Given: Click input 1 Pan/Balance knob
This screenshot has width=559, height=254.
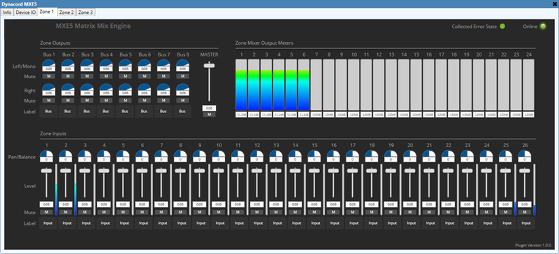Looking at the screenshot, I should pos(46,154).
